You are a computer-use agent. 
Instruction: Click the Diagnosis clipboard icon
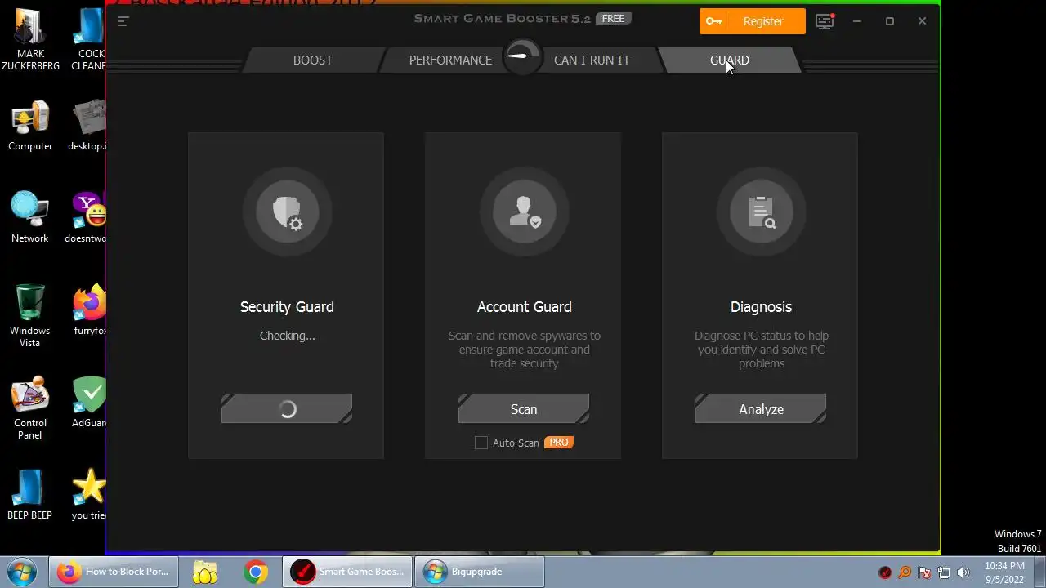[761, 212]
